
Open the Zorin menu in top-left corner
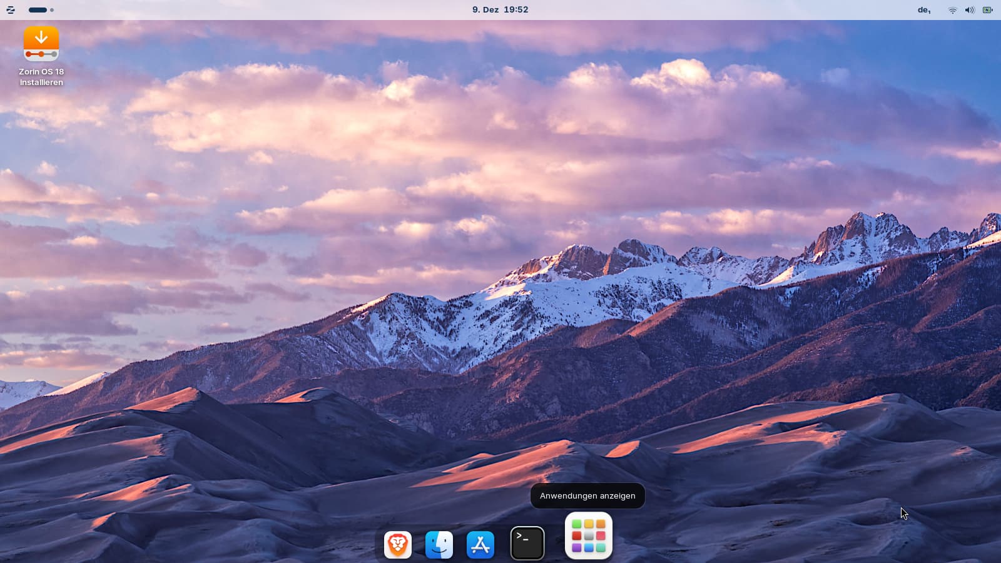coord(10,10)
